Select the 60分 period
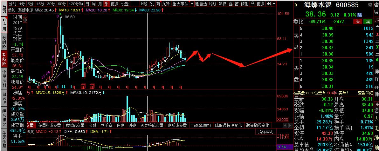This screenshot has height=151, width=379. click(62, 4)
